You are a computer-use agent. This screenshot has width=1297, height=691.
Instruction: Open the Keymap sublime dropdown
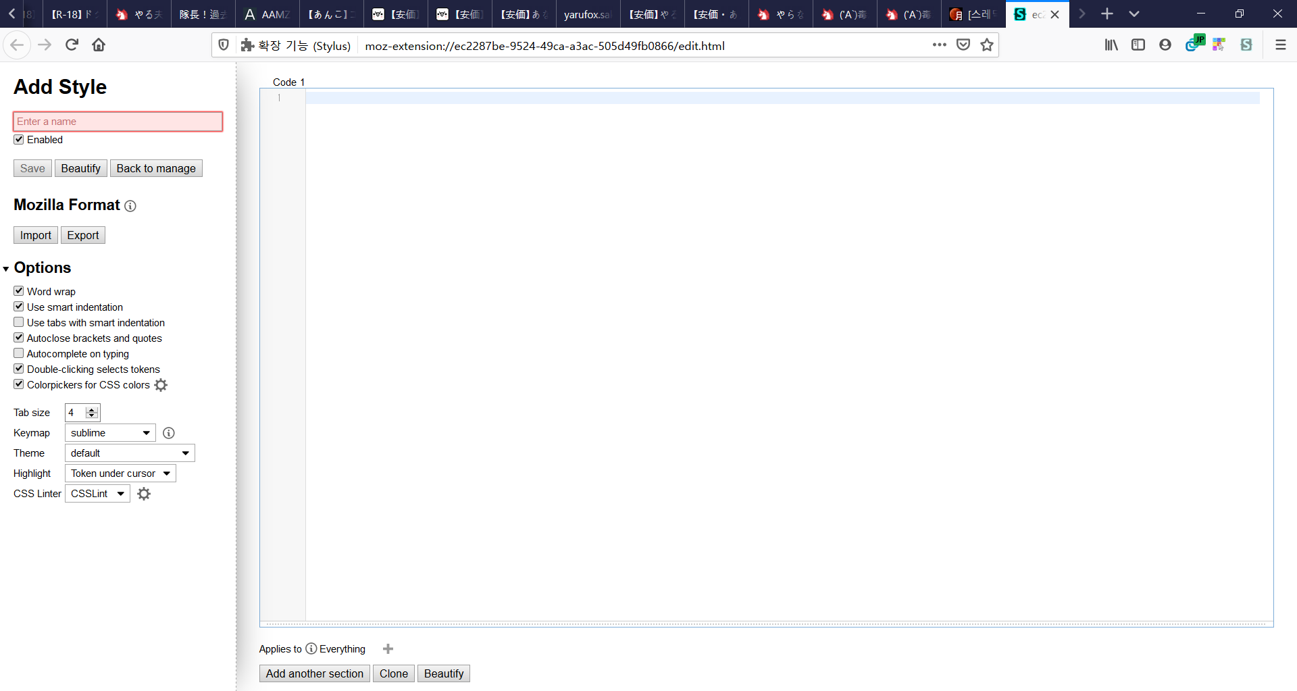(x=110, y=433)
